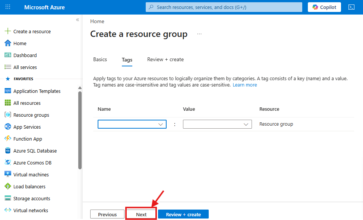Click the Application Templates icon
The height and width of the screenshot is (220, 363).
pos(7,91)
